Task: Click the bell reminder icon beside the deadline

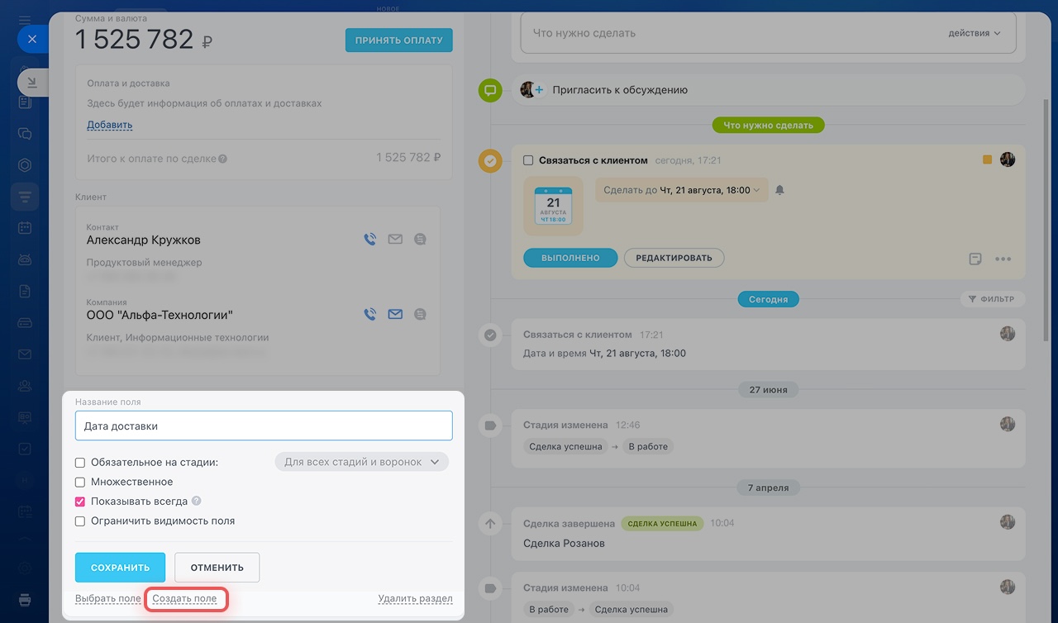Action: 779,190
